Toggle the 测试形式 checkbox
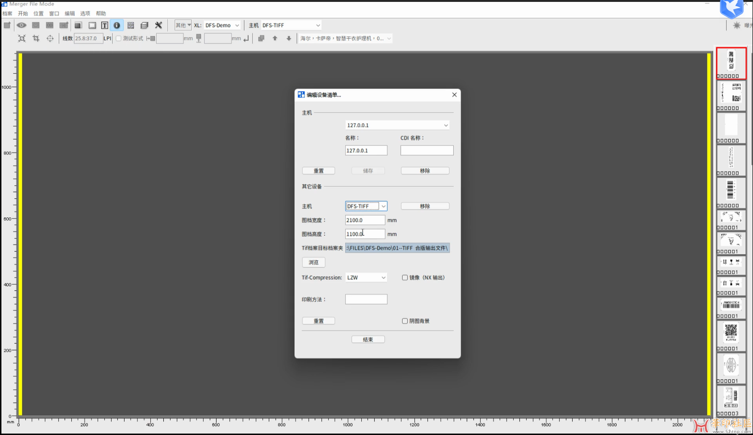 pos(118,38)
